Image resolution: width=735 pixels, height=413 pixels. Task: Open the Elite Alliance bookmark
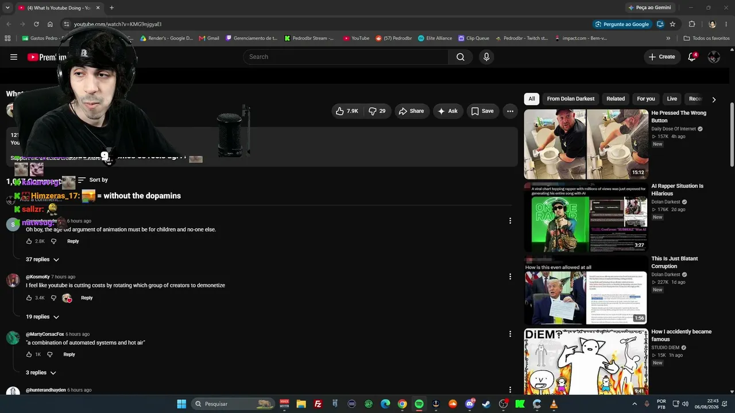(x=435, y=38)
